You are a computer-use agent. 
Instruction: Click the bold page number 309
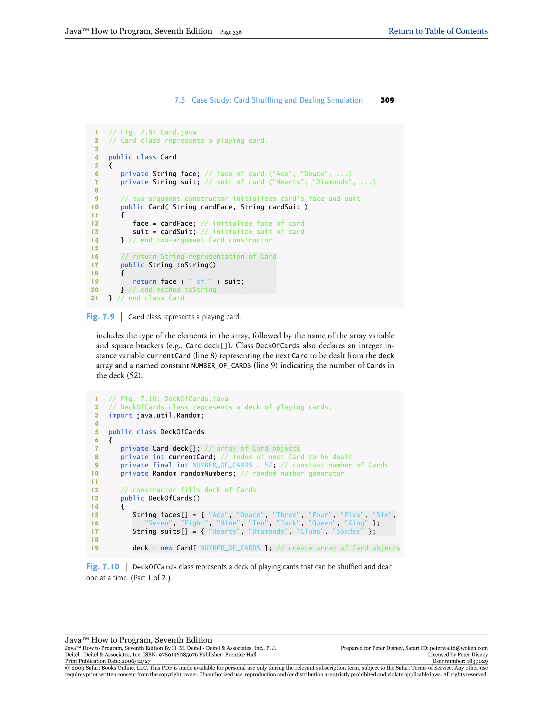click(x=387, y=100)
